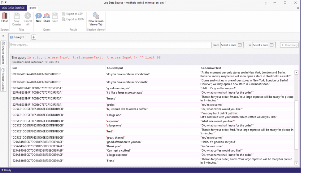Click the Save Queries icon
Viewport: 317px width, 182px height.
coord(17,16)
